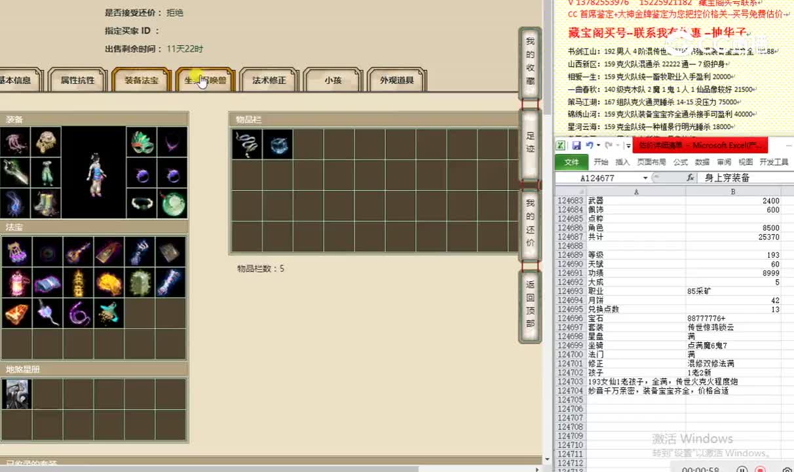Viewport: 794px width, 472px height.
Task: Click the round jade pendant icon
Action: click(172, 203)
